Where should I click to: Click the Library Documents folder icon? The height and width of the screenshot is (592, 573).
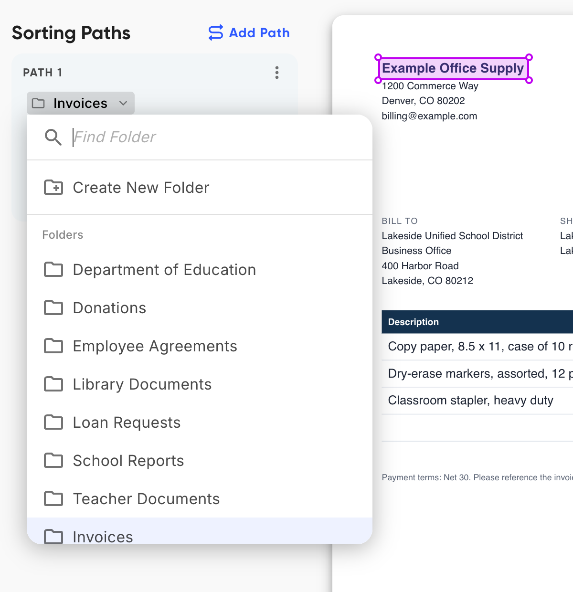53,384
